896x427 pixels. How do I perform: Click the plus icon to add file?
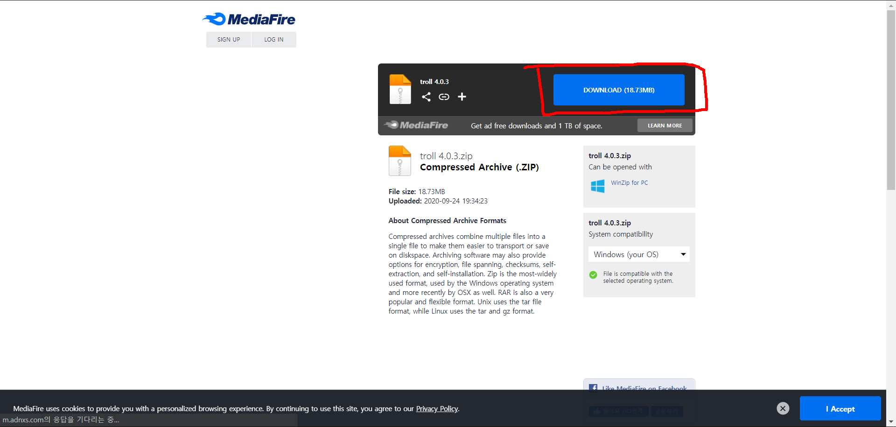462,97
